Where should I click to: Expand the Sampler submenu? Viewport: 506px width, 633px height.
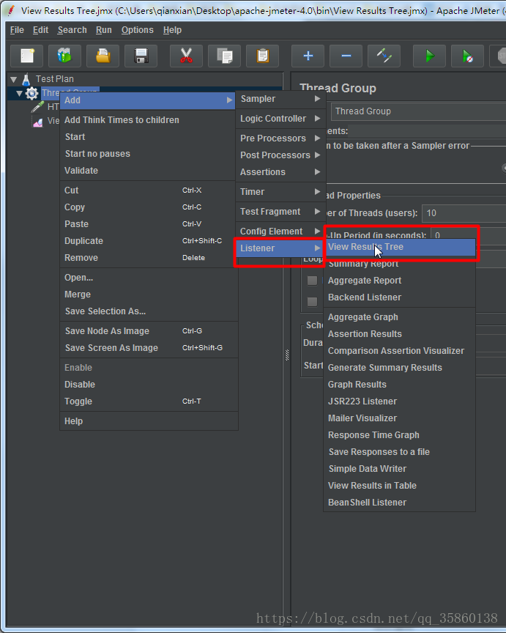280,99
